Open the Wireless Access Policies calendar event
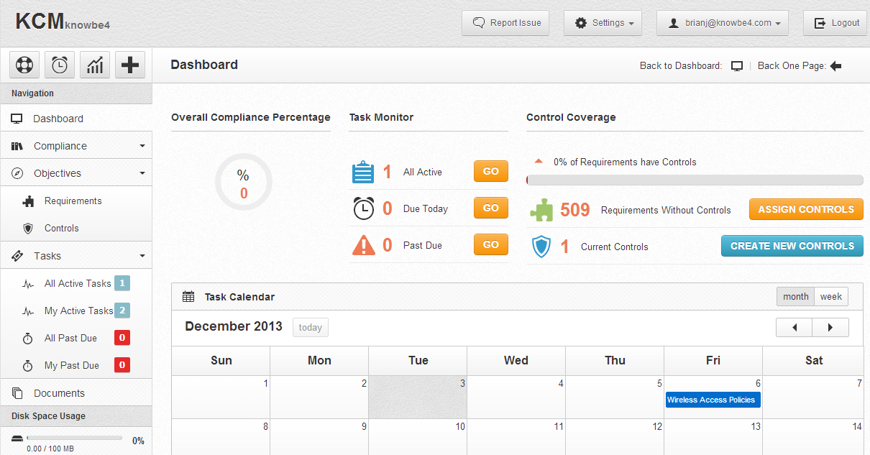The width and height of the screenshot is (870, 455). (x=713, y=400)
